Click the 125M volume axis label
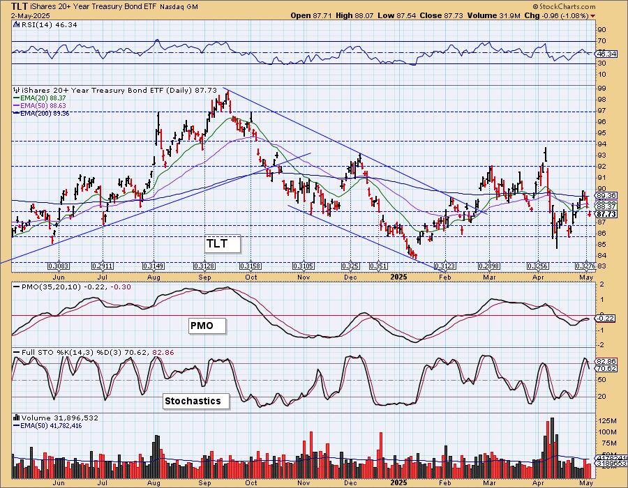Image resolution: width=628 pixels, height=488 pixels. coord(608,421)
